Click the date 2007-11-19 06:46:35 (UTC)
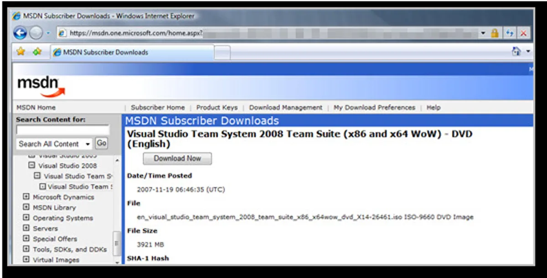The width and height of the screenshot is (547, 278). click(x=181, y=189)
